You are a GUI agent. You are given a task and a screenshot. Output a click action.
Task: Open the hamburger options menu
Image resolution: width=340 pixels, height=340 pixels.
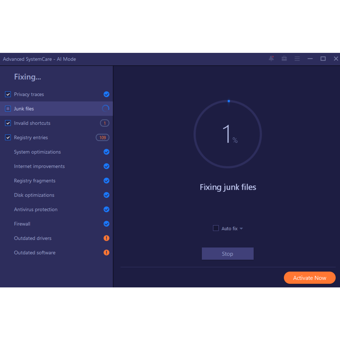[297, 58]
